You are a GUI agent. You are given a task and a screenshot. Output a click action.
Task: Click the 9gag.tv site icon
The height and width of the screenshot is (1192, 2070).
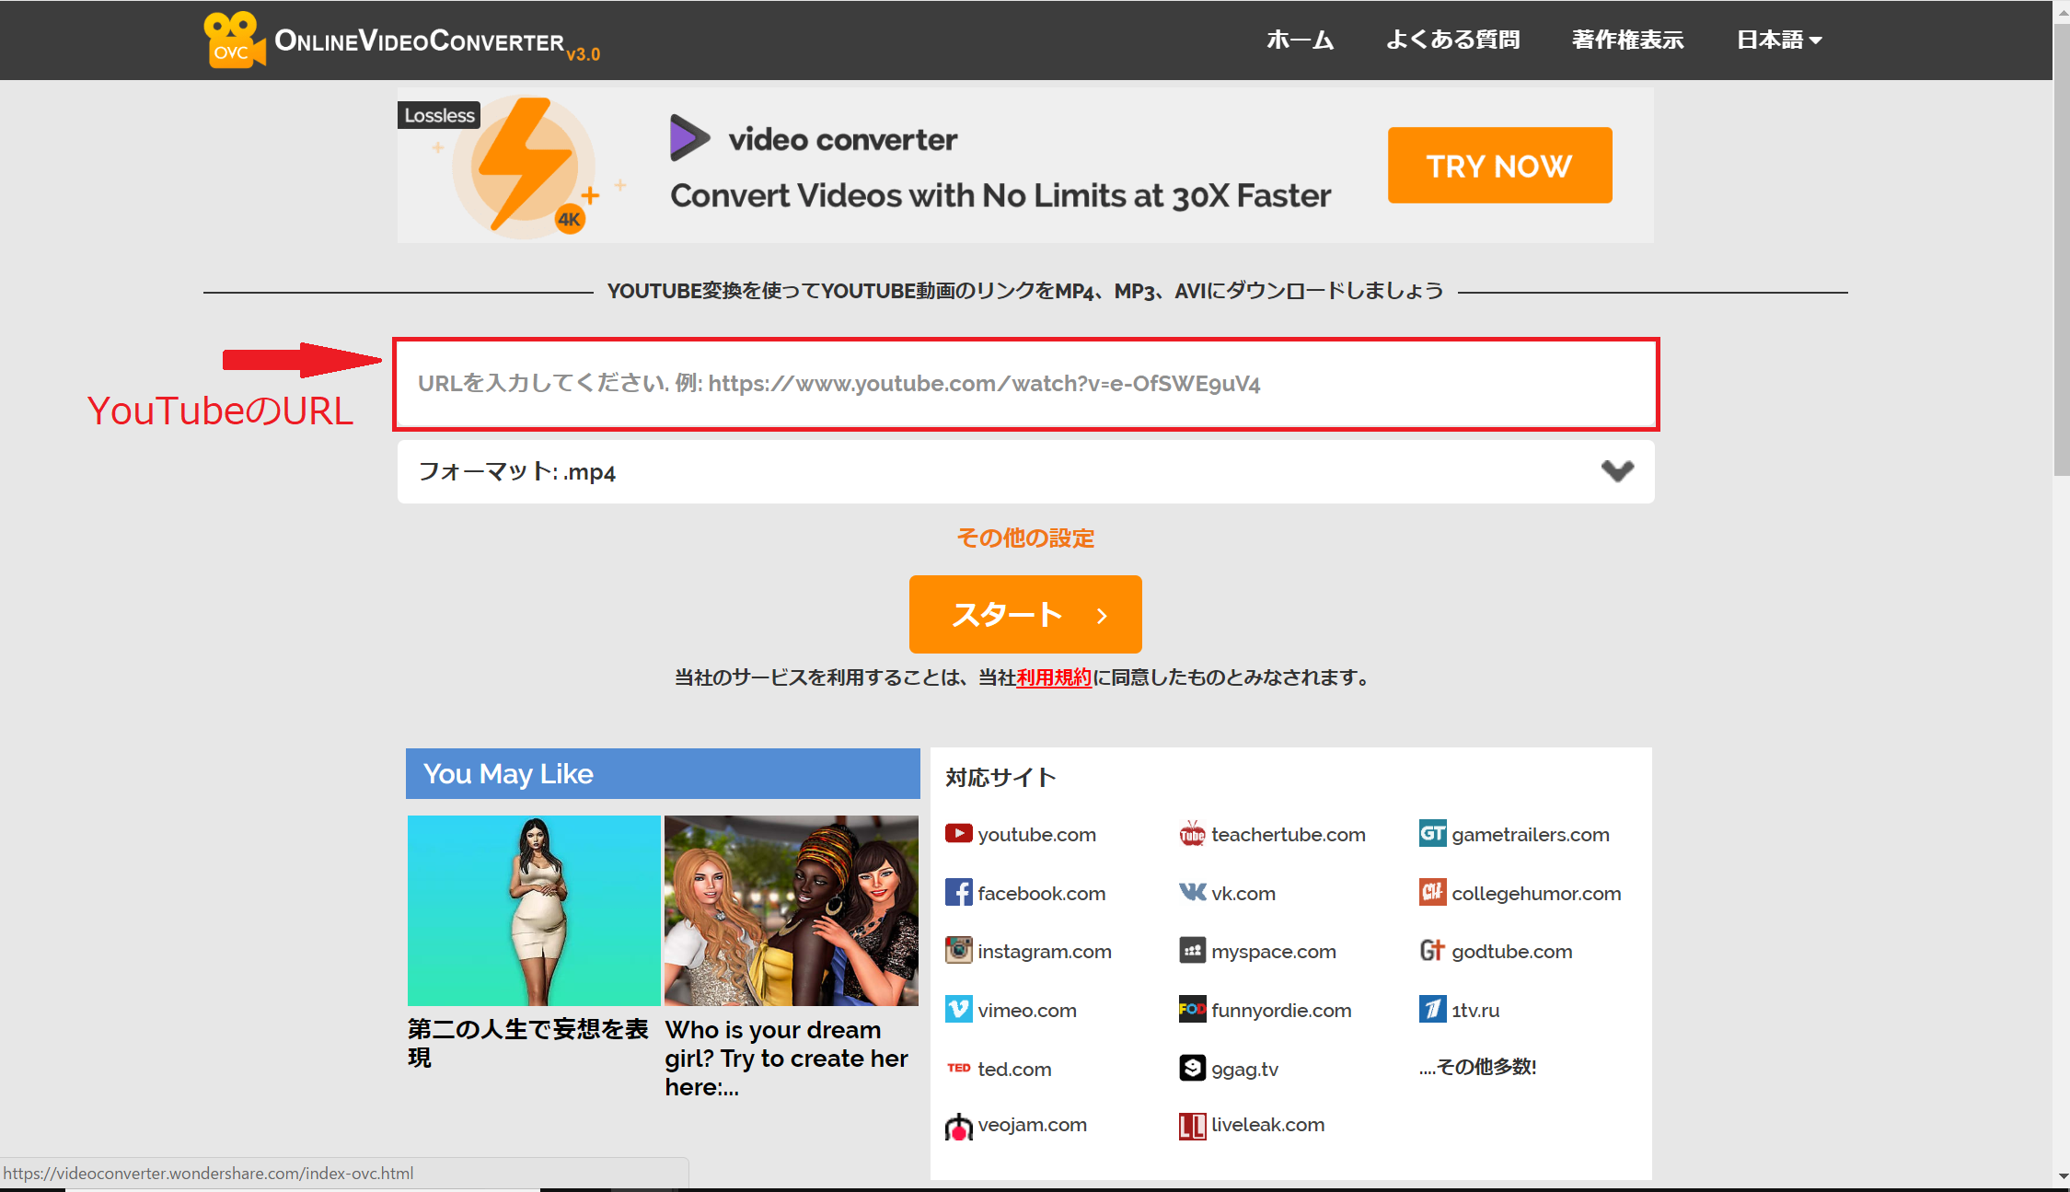pyautogui.click(x=1192, y=1068)
